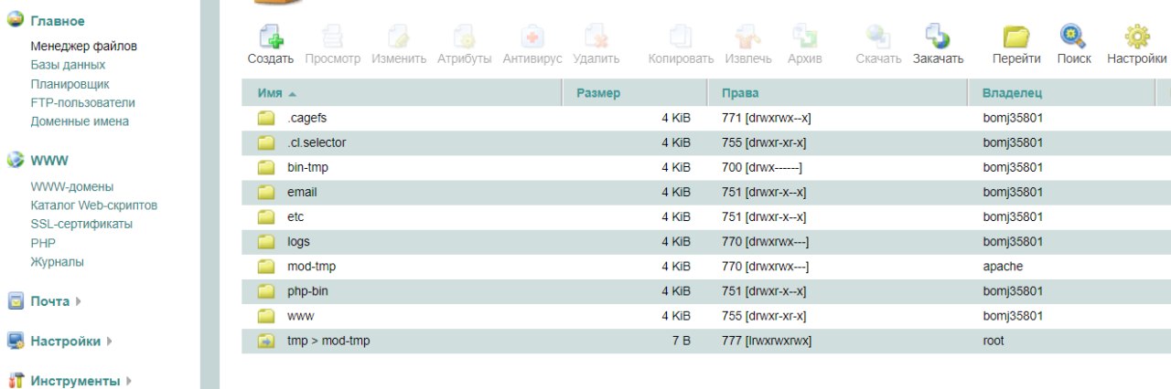Open Доменные имена in sidebar
This screenshot has width=1171, height=389.
[80, 121]
